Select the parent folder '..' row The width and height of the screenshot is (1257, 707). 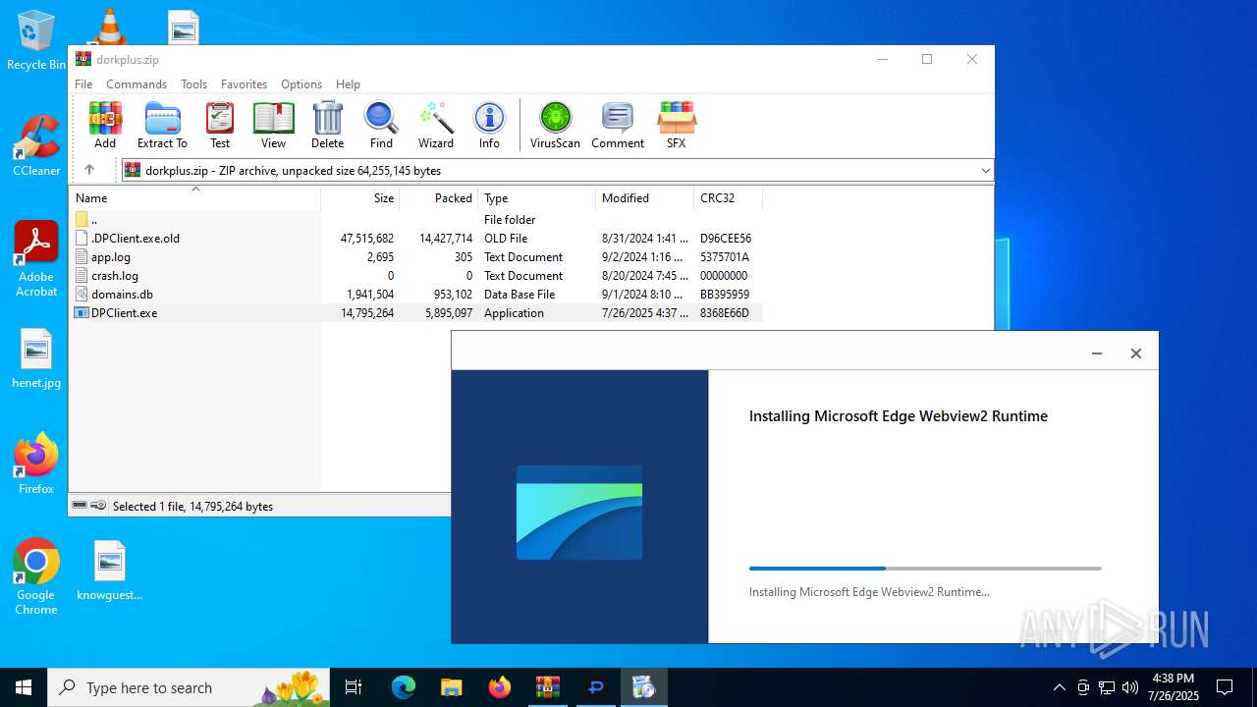coord(415,220)
